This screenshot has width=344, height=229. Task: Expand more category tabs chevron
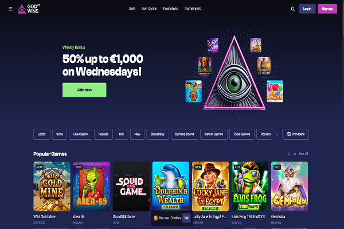click(x=277, y=135)
